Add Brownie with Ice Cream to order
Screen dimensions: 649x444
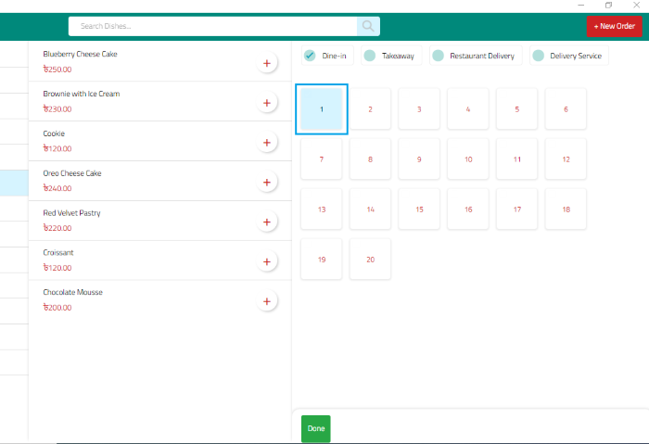(267, 103)
